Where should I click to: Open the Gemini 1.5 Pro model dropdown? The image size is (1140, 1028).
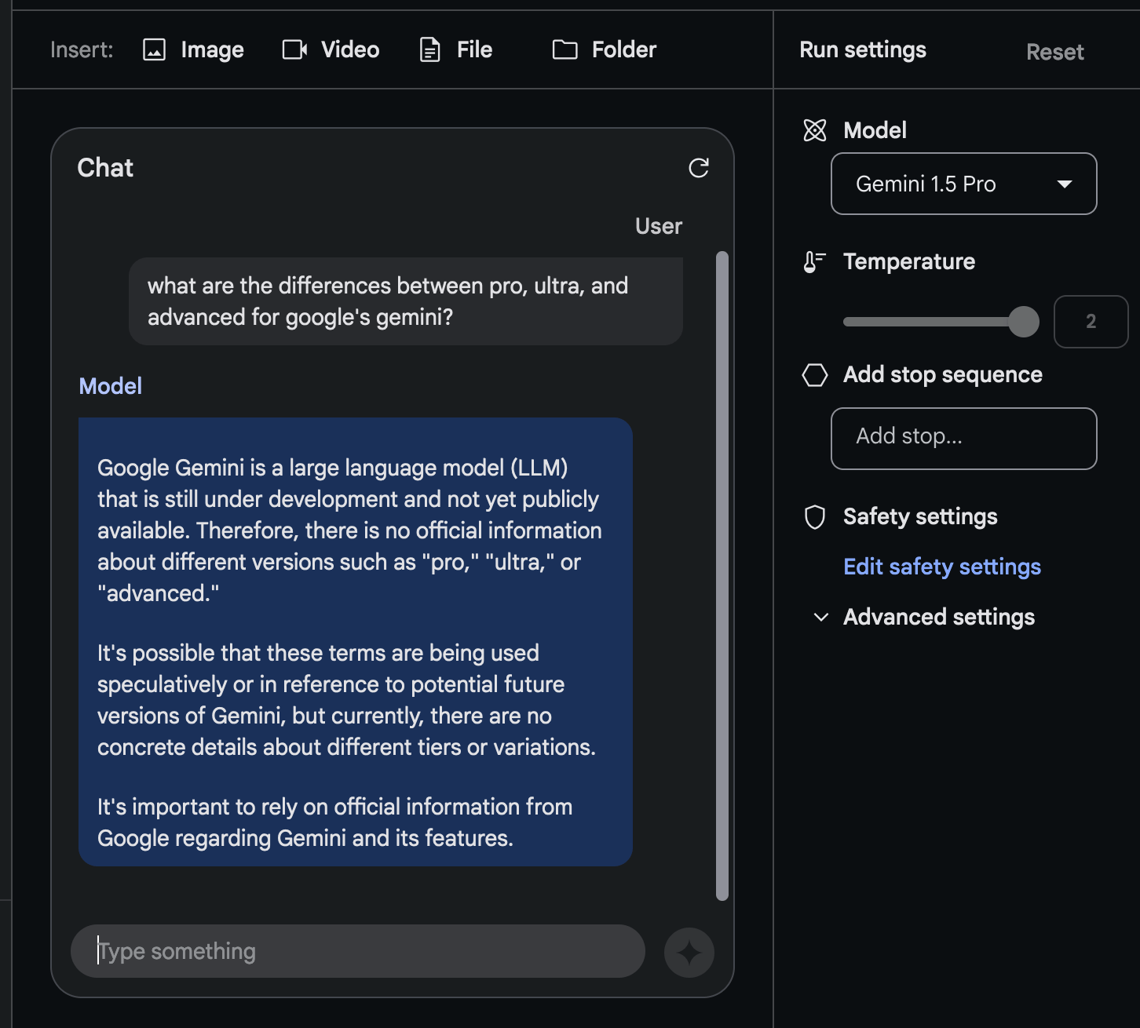[963, 184]
